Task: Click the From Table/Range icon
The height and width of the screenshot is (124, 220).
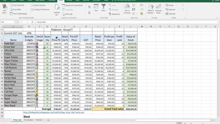Action: tap(11, 14)
